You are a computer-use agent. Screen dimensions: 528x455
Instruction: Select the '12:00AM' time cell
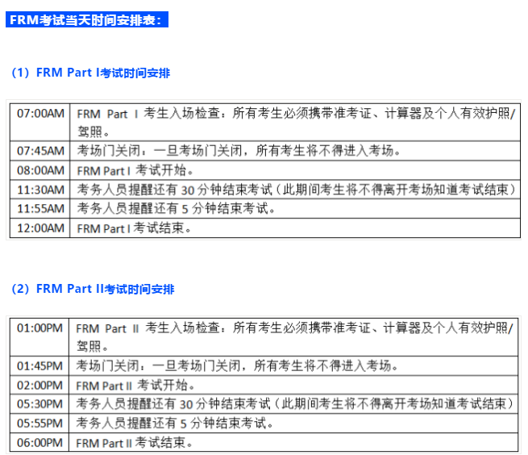(x=40, y=228)
